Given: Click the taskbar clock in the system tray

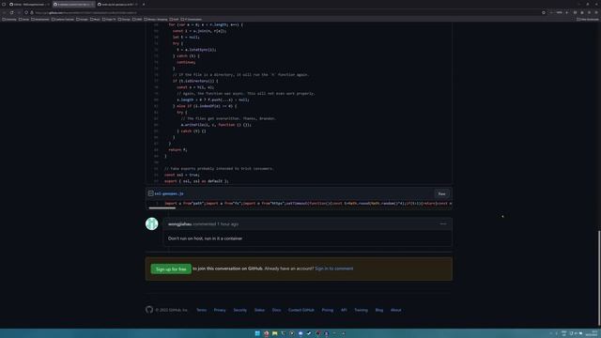Looking at the screenshot, I should click(592, 333).
